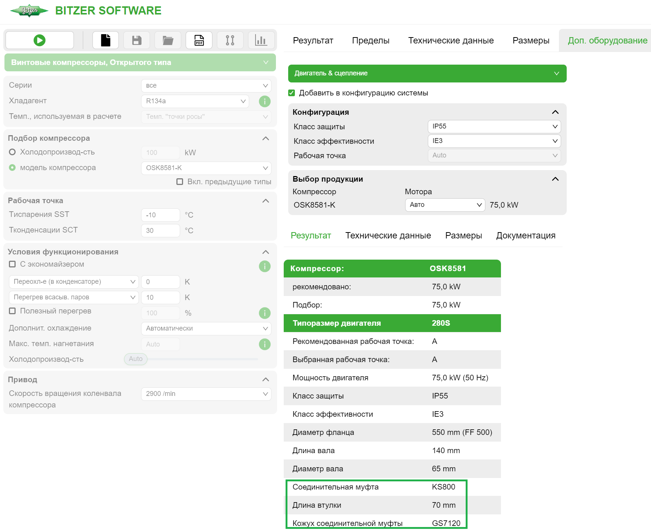Export results to PDF
Screen dimensions: 651x530
pos(199,40)
